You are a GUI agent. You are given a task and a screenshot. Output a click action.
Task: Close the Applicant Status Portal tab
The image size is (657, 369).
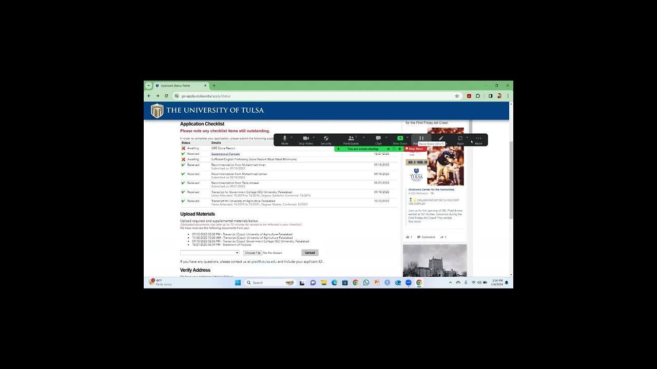click(205, 86)
